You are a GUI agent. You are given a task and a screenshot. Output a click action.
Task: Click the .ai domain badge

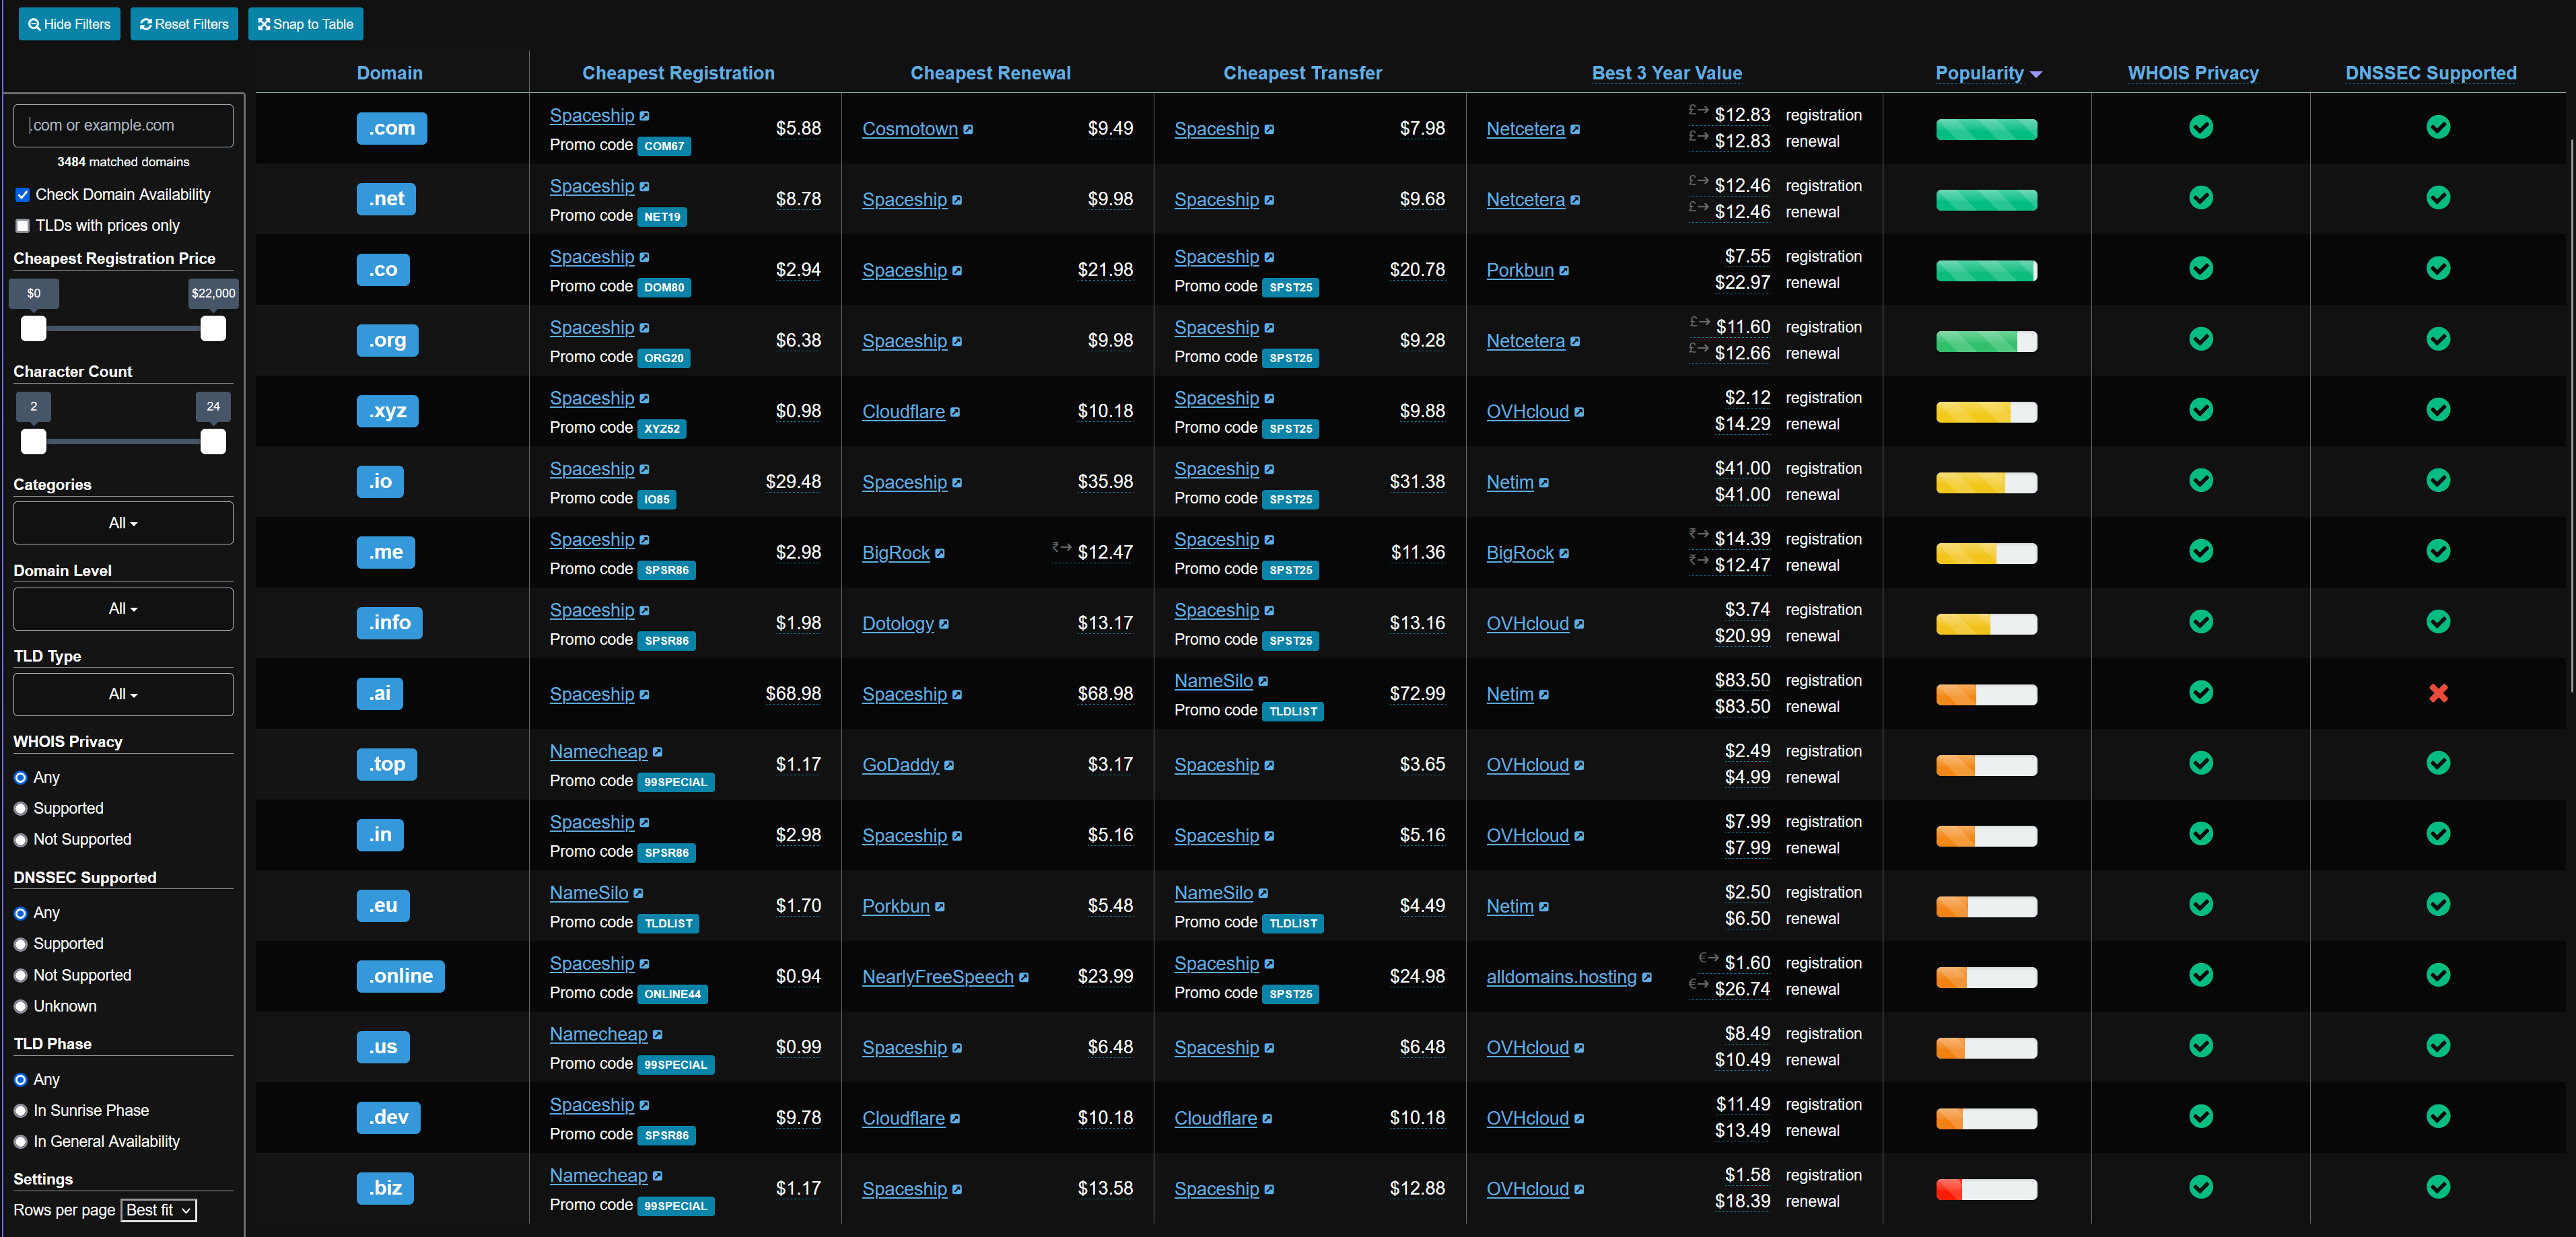(380, 693)
